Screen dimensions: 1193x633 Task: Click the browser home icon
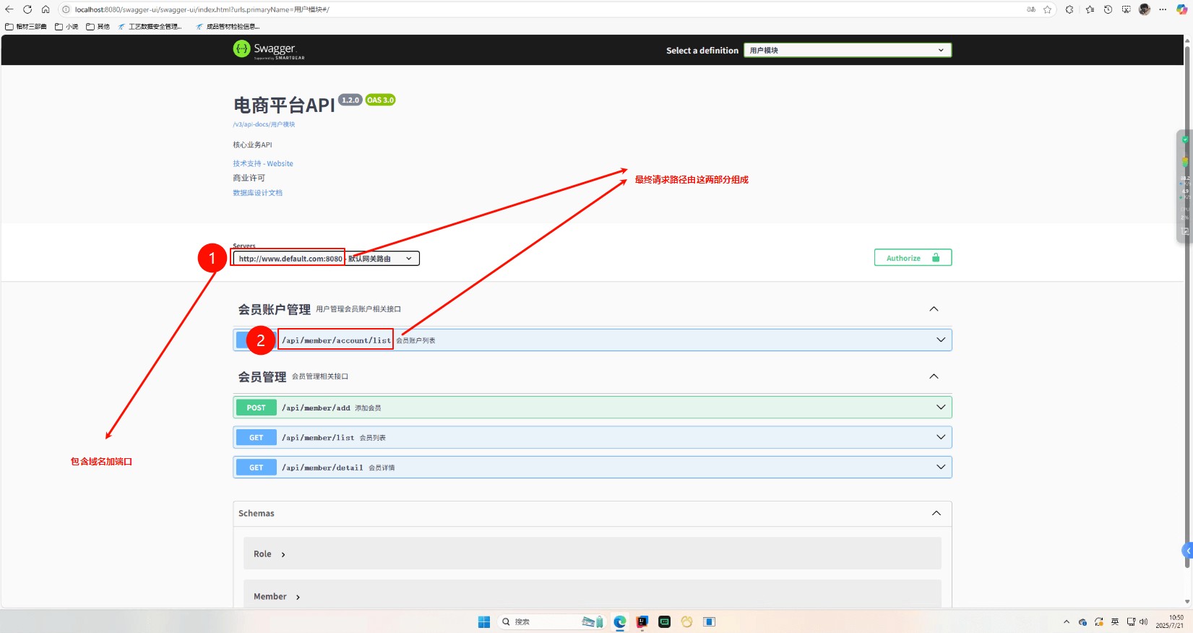[46, 9]
